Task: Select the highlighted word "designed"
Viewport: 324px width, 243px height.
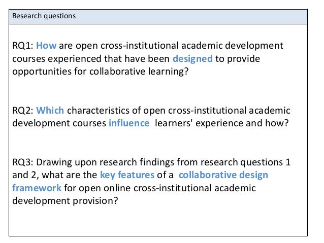Action: click(x=192, y=58)
